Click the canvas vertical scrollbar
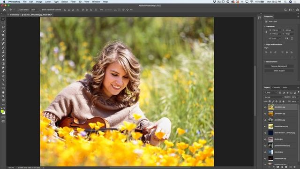Image resolution: width=300 pixels, height=169 pixels. click(x=255, y=90)
